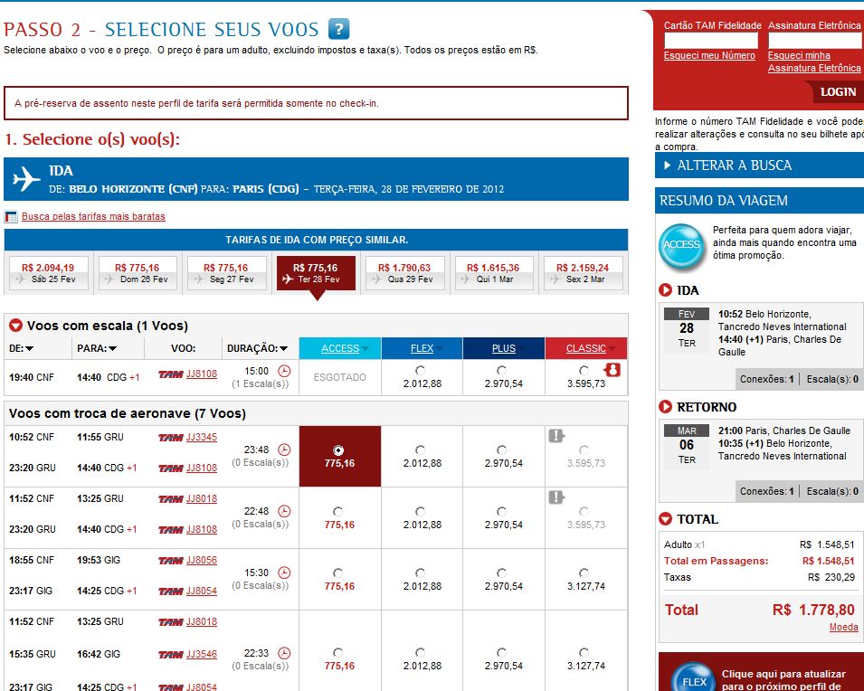This screenshot has height=691, width=864.
Task: Click Esqueci meu Número link
Action: point(709,56)
